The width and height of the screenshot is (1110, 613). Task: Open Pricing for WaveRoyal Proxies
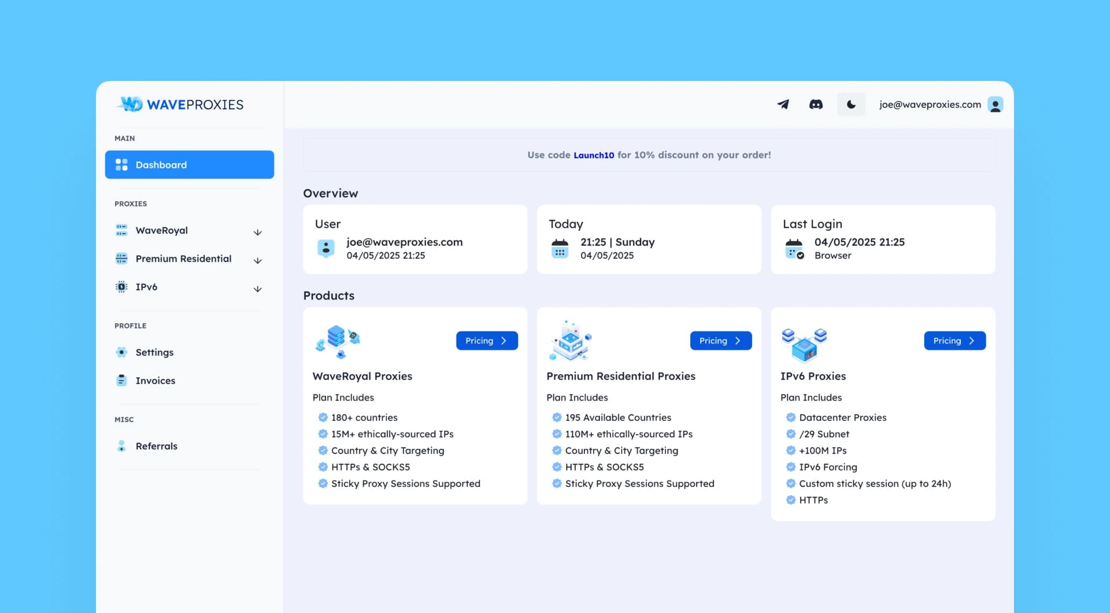click(487, 341)
